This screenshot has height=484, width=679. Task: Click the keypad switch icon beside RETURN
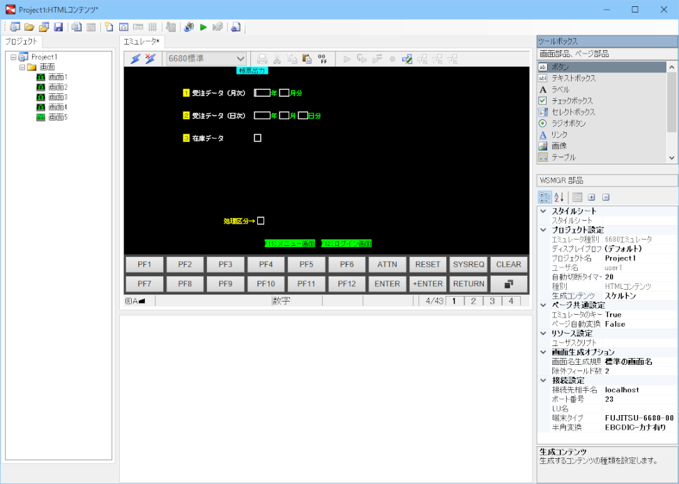[x=508, y=283]
